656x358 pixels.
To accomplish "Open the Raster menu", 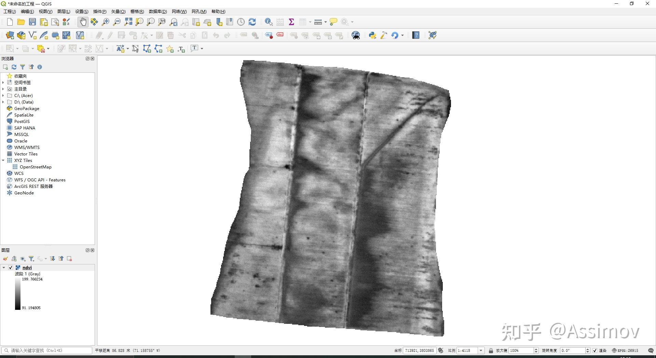I will click(137, 12).
